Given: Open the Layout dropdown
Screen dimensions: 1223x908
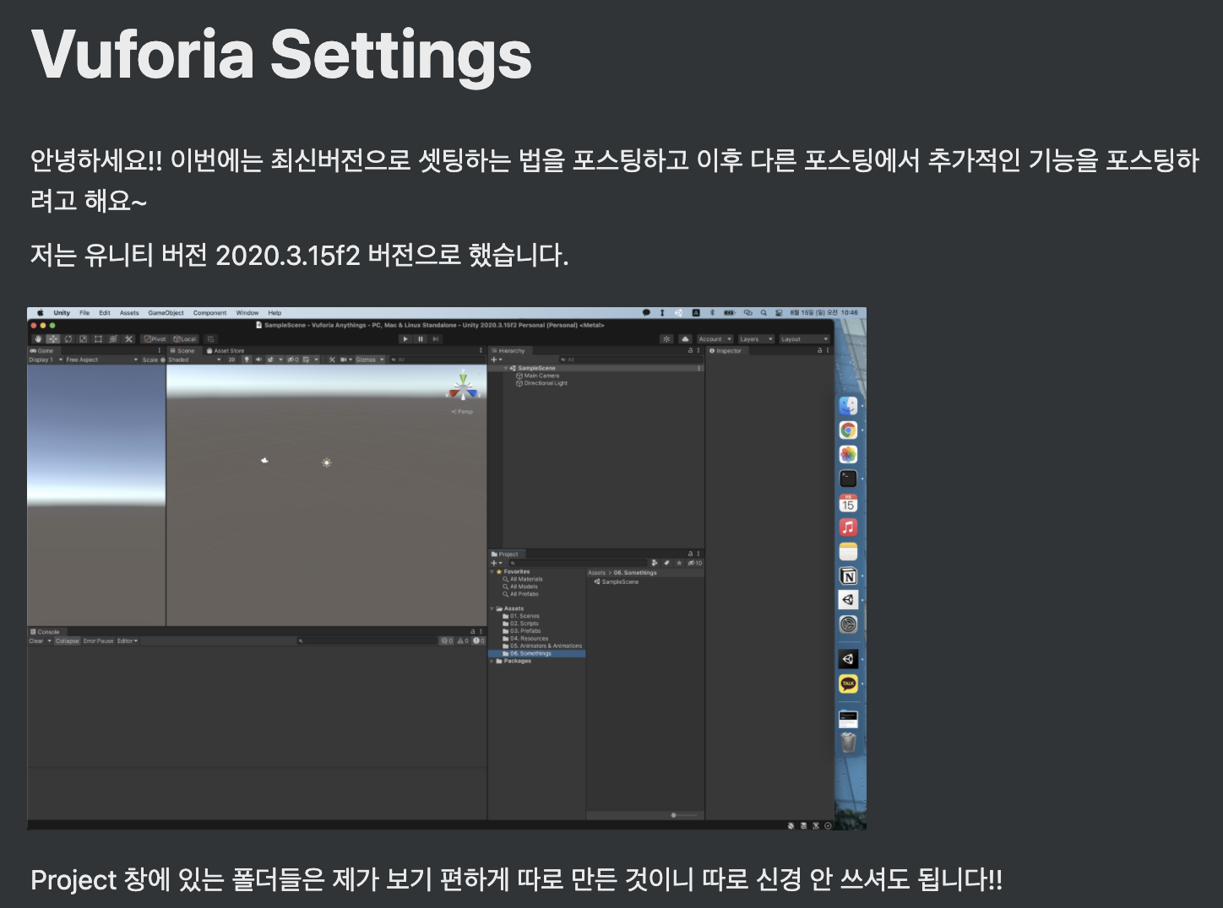Looking at the screenshot, I should click(805, 338).
